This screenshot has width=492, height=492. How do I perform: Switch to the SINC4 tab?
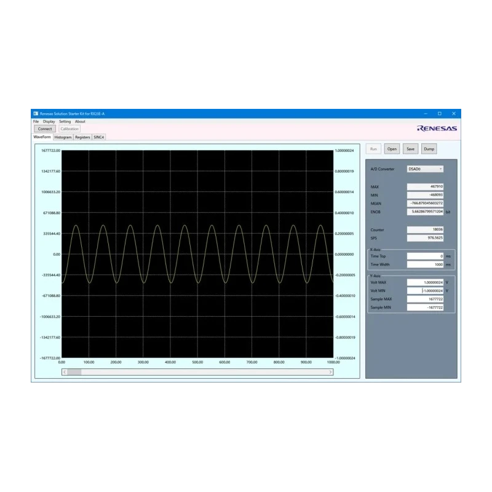pos(99,137)
